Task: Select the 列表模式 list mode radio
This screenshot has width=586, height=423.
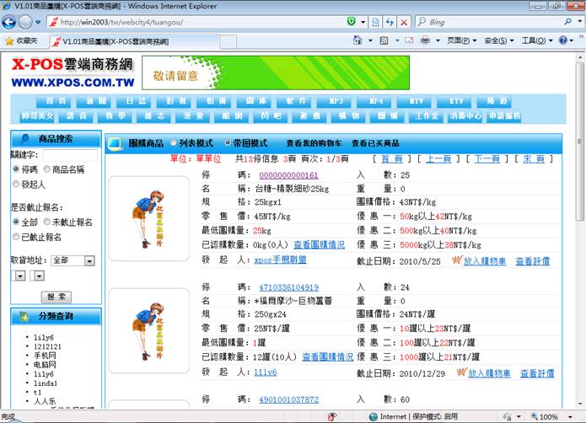Action: pyautogui.click(x=173, y=143)
